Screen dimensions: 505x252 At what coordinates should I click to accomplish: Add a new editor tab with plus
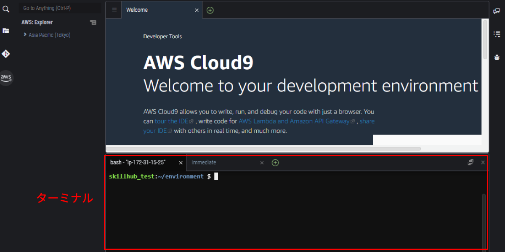(x=210, y=10)
